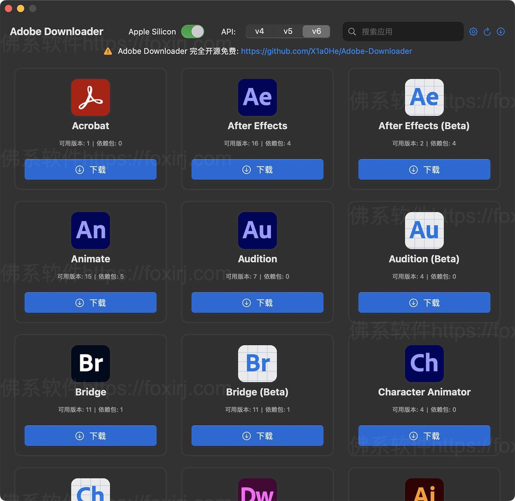Select the v6 API tab
Screen dimensions: 515x501
coord(316,31)
